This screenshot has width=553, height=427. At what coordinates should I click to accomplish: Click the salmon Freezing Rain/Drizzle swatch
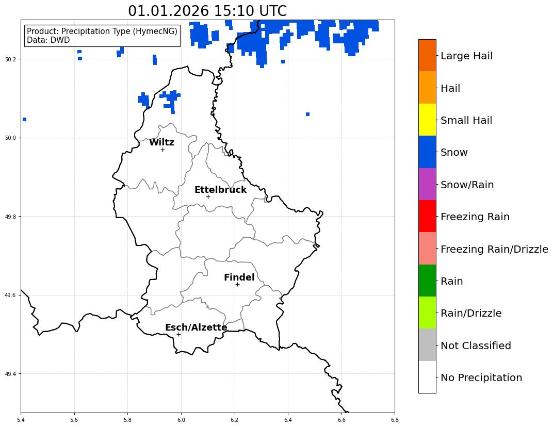coord(427,249)
